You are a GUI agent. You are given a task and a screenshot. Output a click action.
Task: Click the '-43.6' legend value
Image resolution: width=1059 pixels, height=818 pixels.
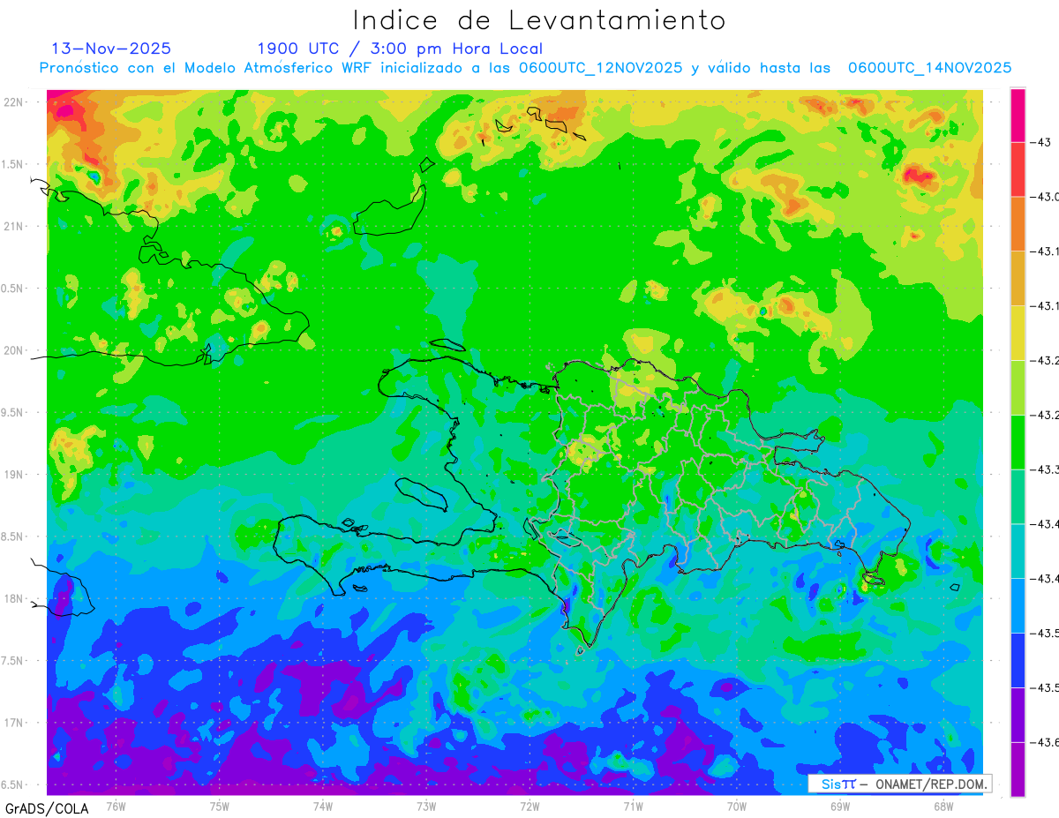click(x=1045, y=742)
